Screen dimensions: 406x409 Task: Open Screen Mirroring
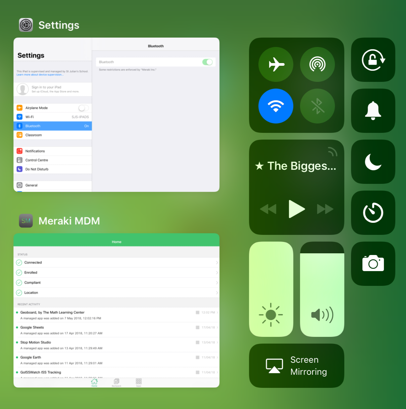click(297, 366)
